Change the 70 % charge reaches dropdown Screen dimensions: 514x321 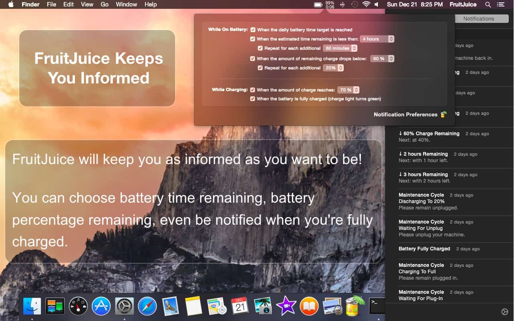coord(348,90)
